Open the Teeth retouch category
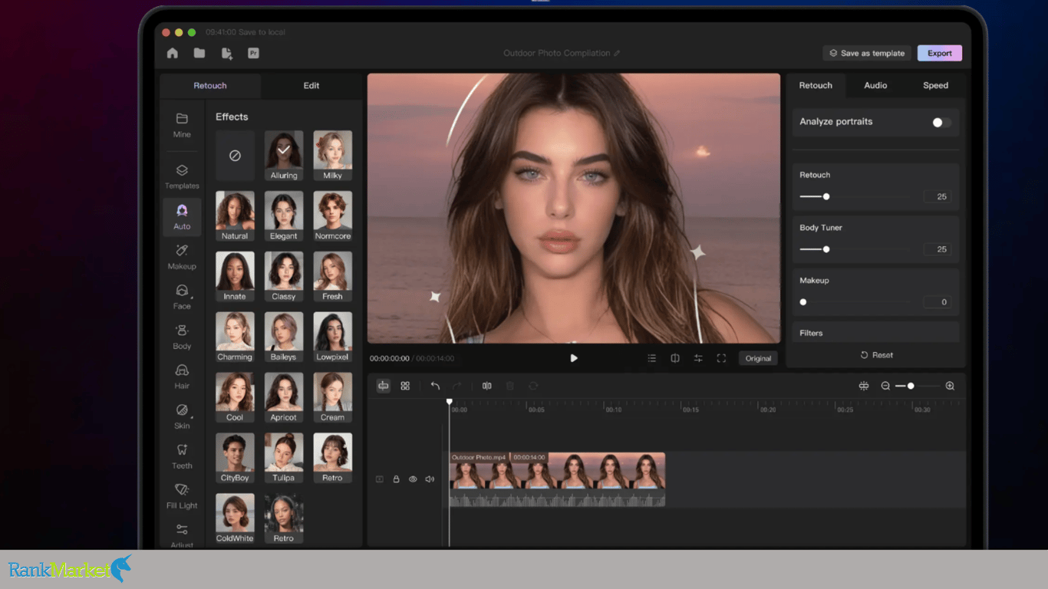Screen dimensions: 1048x589 tap(182, 456)
